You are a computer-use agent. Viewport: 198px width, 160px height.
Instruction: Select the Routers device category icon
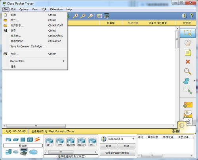8,139
